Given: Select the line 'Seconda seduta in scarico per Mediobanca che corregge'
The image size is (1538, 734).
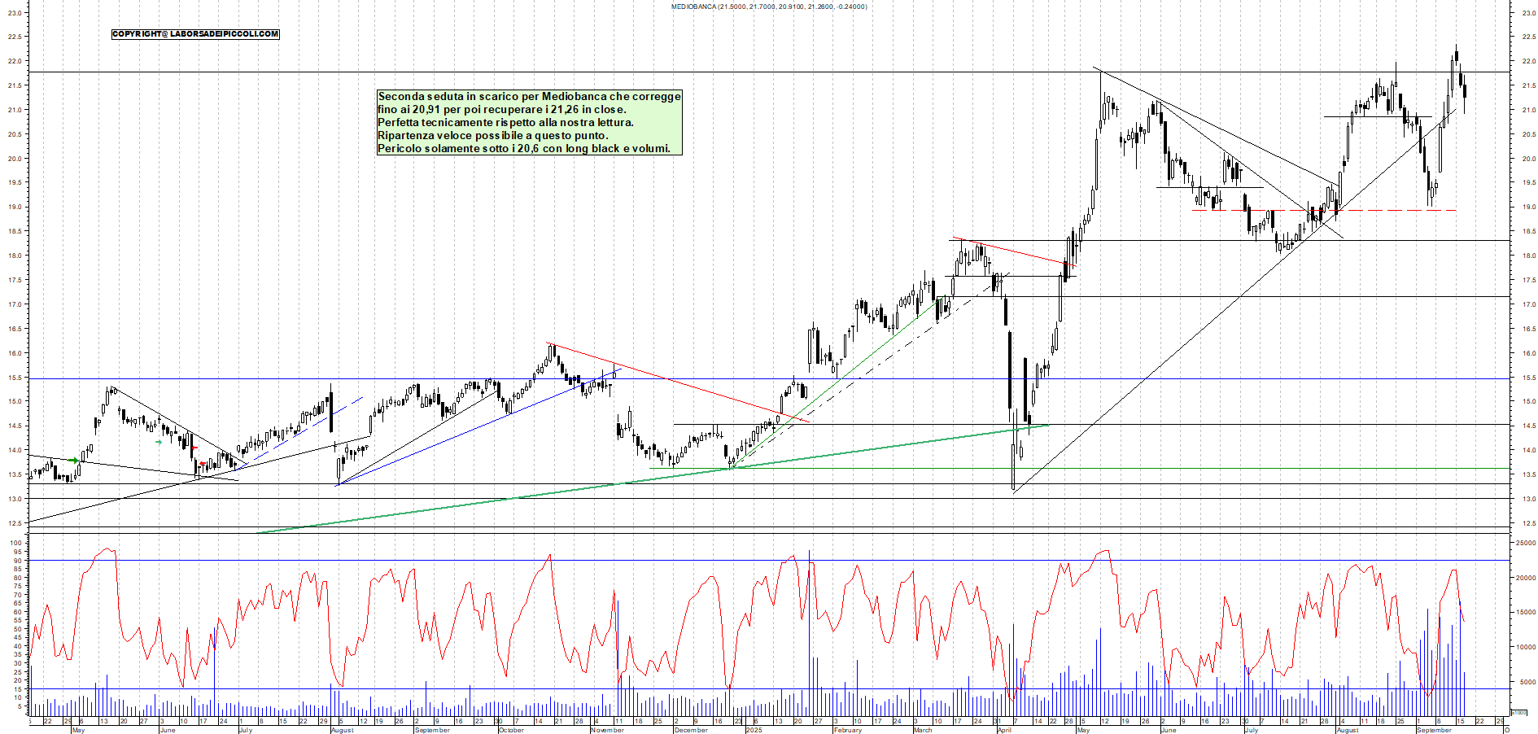Looking at the screenshot, I should [x=529, y=97].
